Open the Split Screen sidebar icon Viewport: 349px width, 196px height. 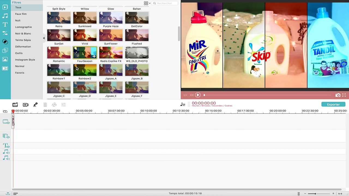point(5,68)
